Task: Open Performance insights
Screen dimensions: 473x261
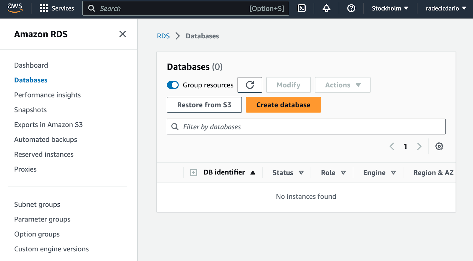Action: click(x=47, y=95)
